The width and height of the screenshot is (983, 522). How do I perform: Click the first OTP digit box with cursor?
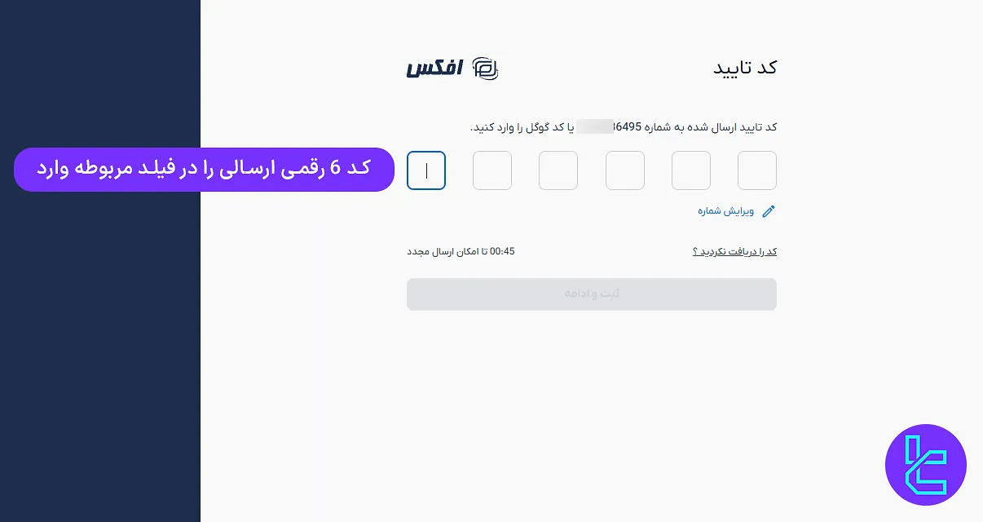pyautogui.click(x=425, y=170)
